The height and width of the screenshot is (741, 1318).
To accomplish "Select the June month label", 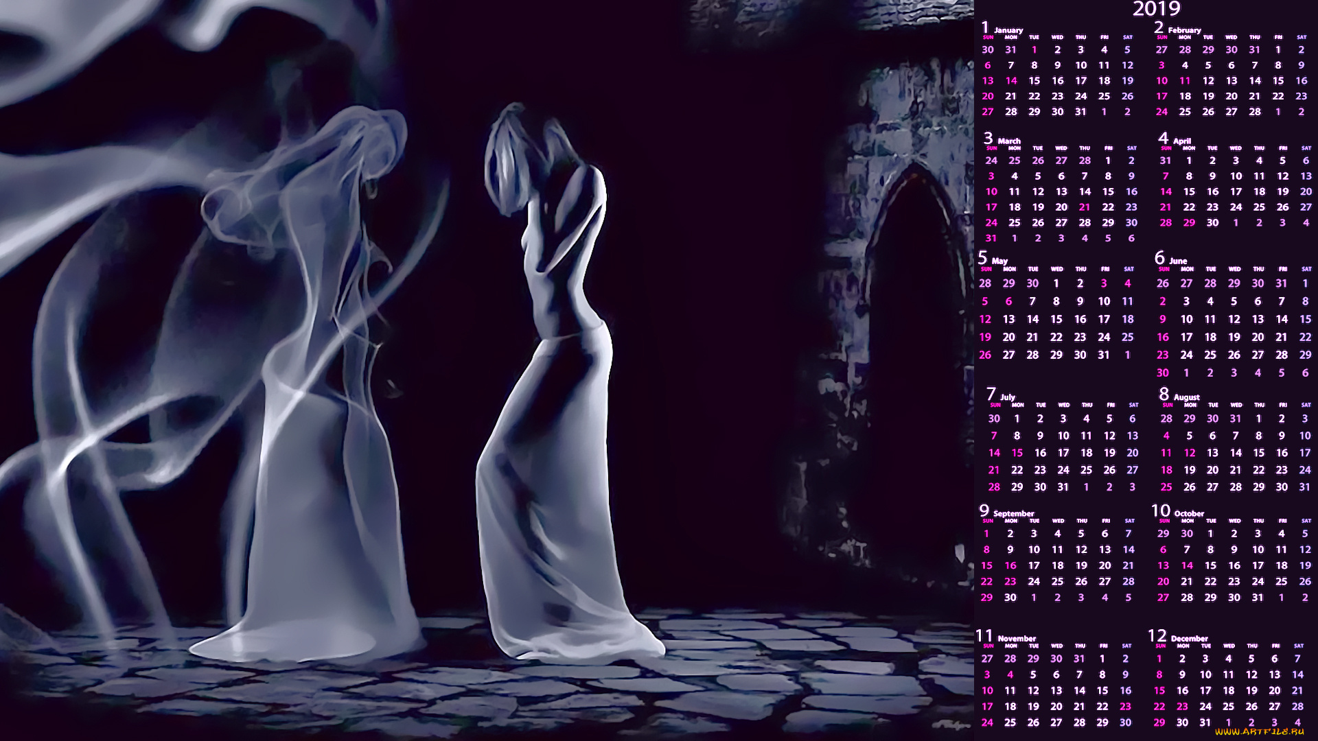I will 1178,261.
